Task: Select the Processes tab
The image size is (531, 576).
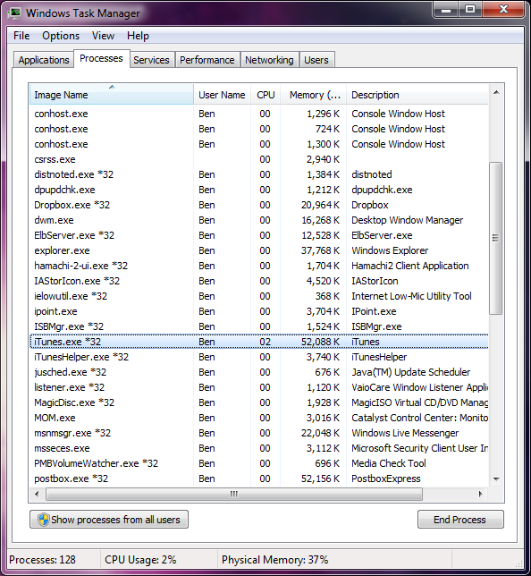Action: click(101, 58)
